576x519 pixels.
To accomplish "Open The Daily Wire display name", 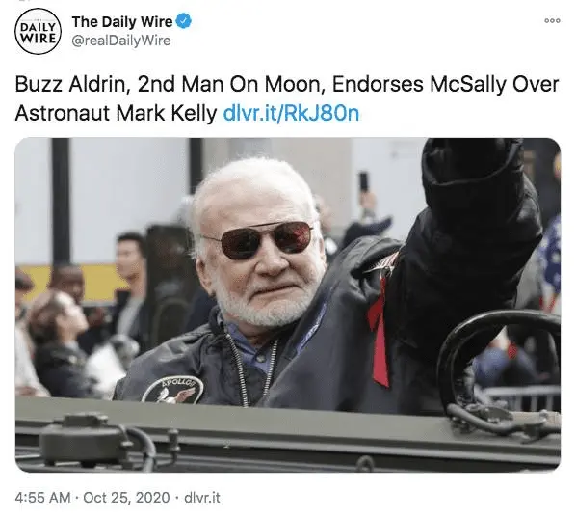I will click(x=122, y=21).
